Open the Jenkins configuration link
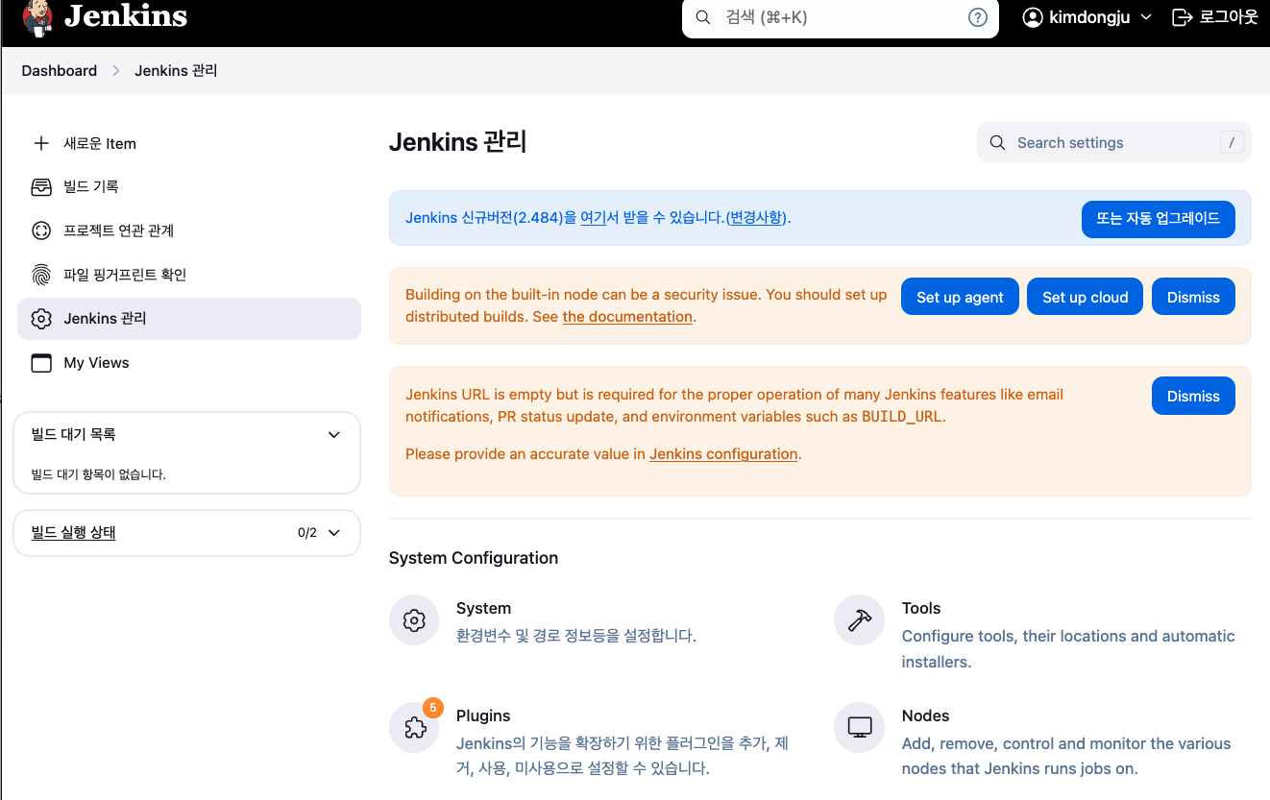The width and height of the screenshot is (1270, 800). (723, 454)
